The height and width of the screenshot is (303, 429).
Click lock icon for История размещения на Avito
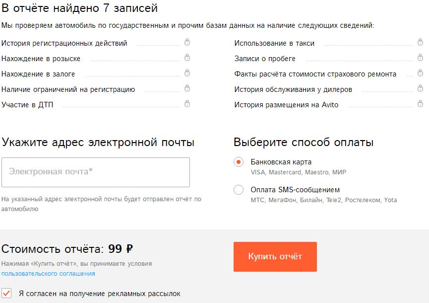(420, 104)
